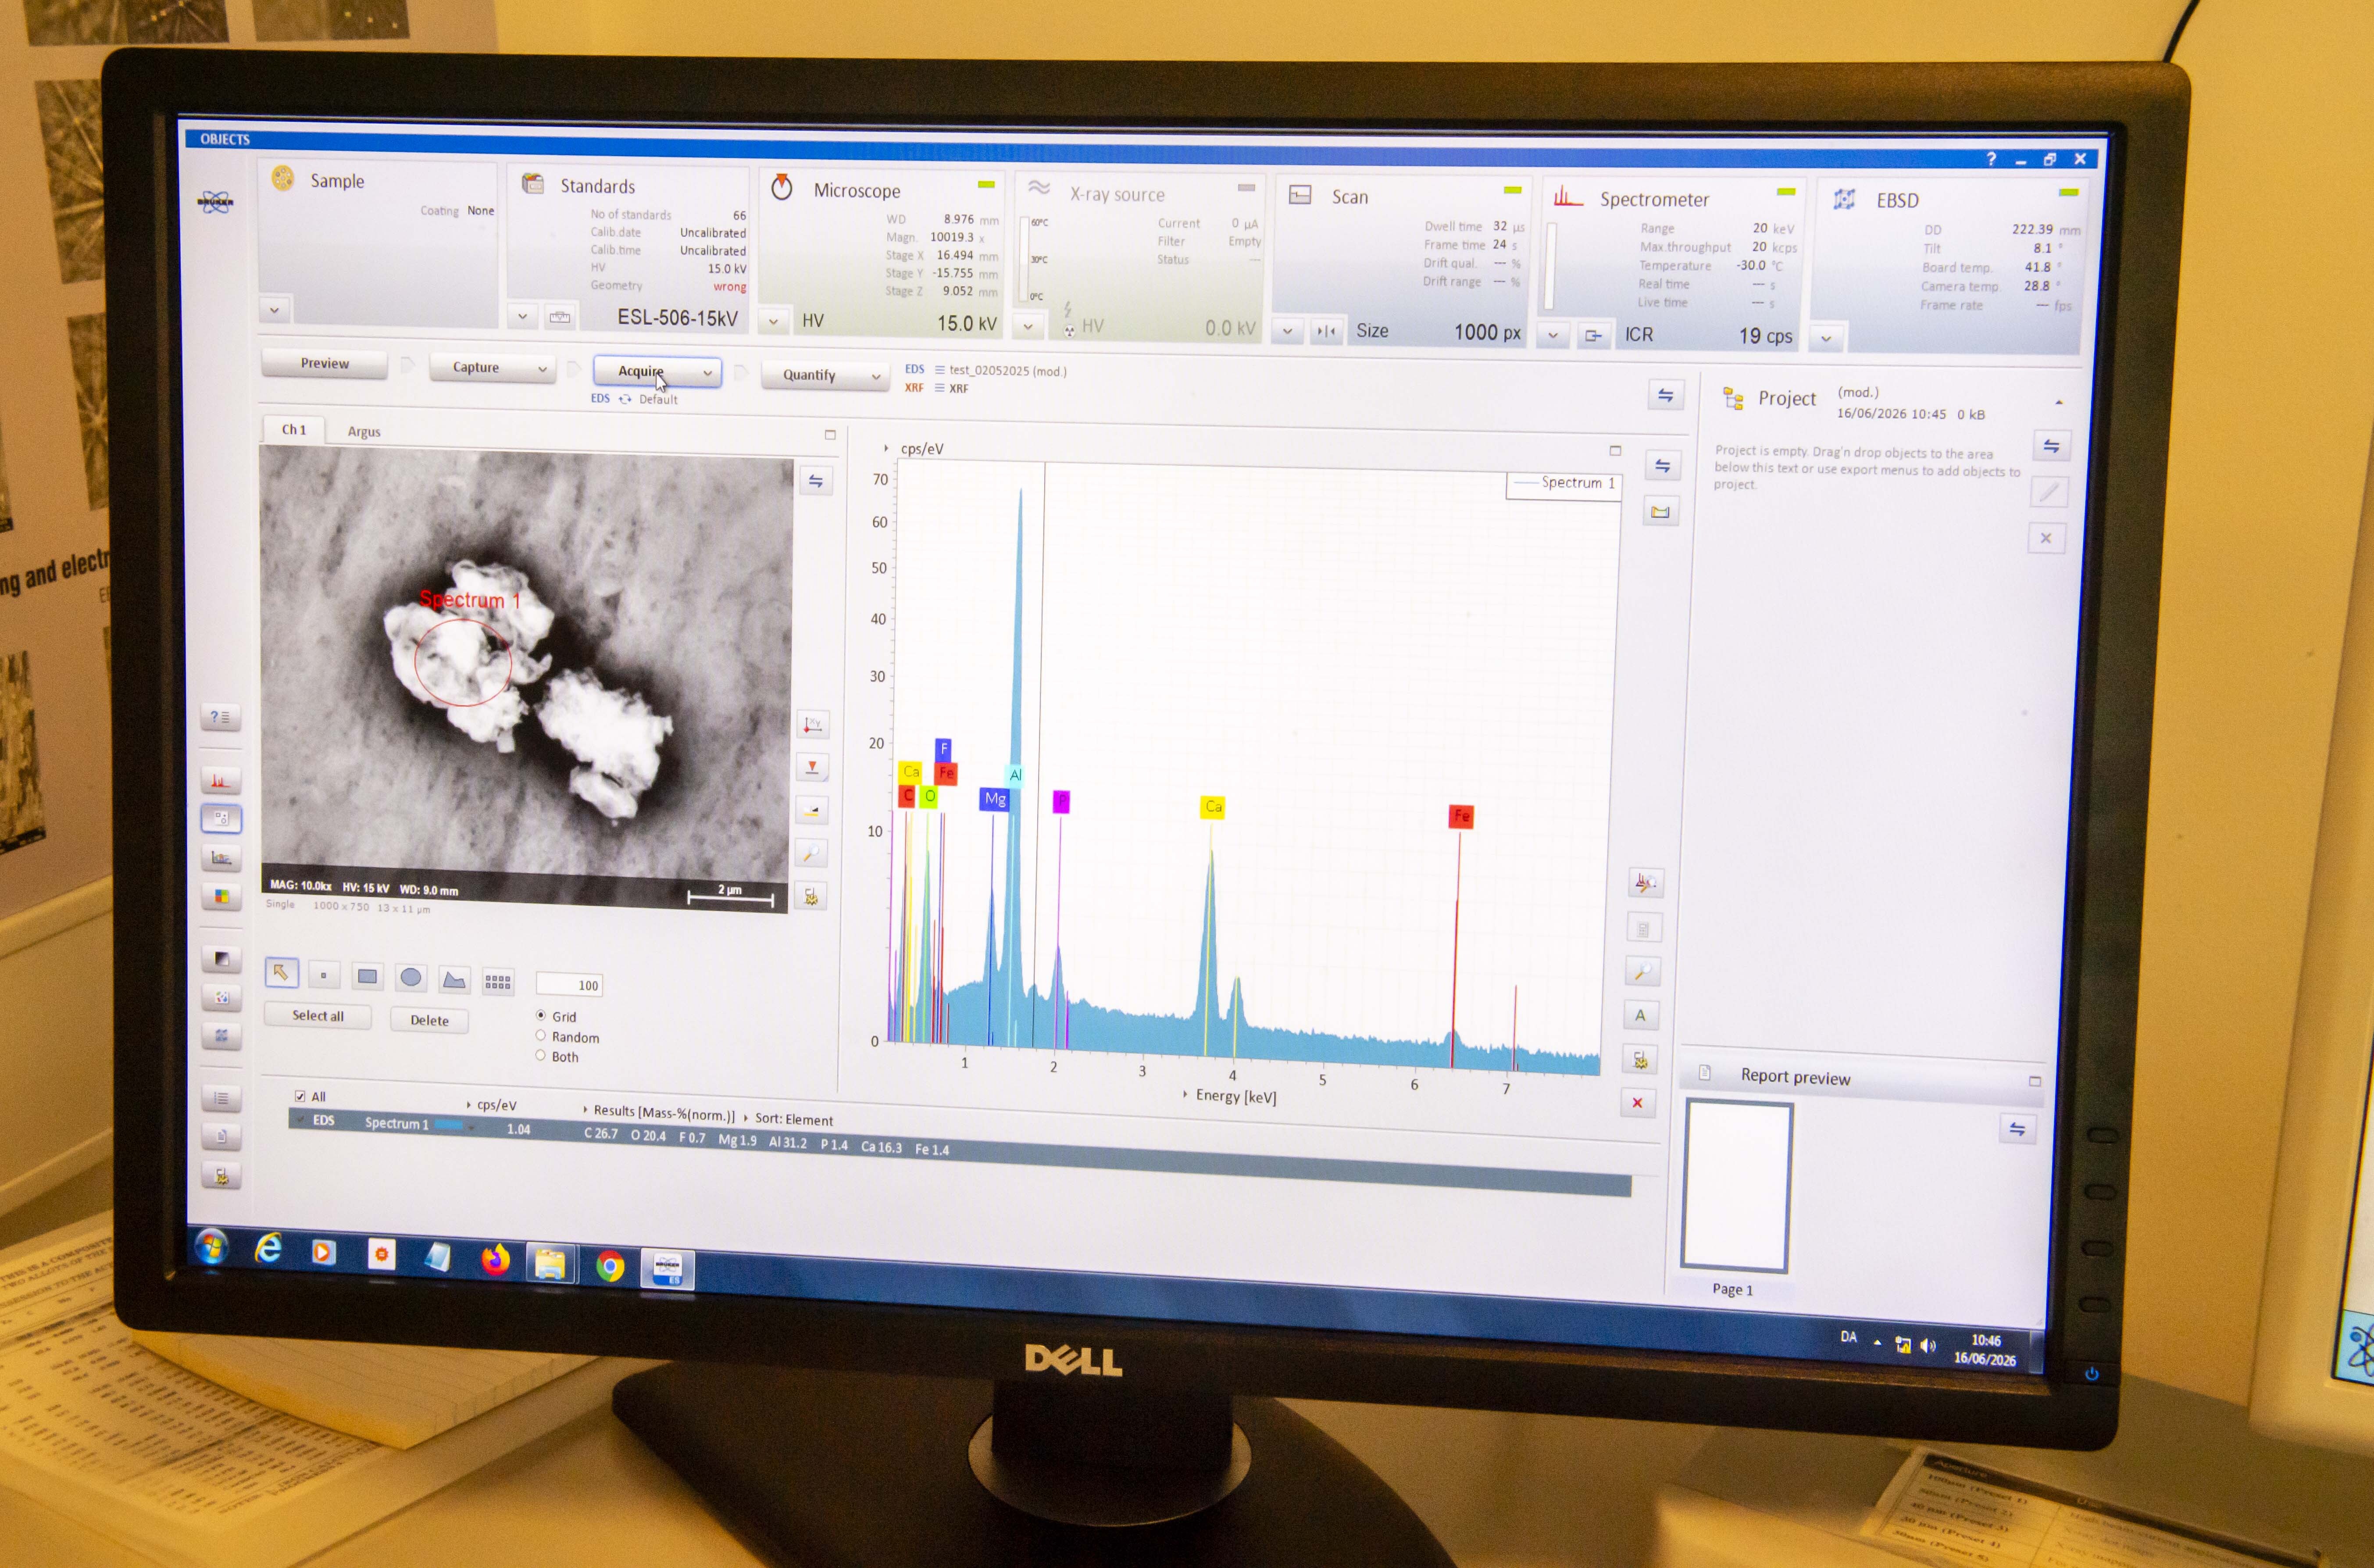Click the automatic element identification icon
2374x1568 pixels.
[1644, 883]
